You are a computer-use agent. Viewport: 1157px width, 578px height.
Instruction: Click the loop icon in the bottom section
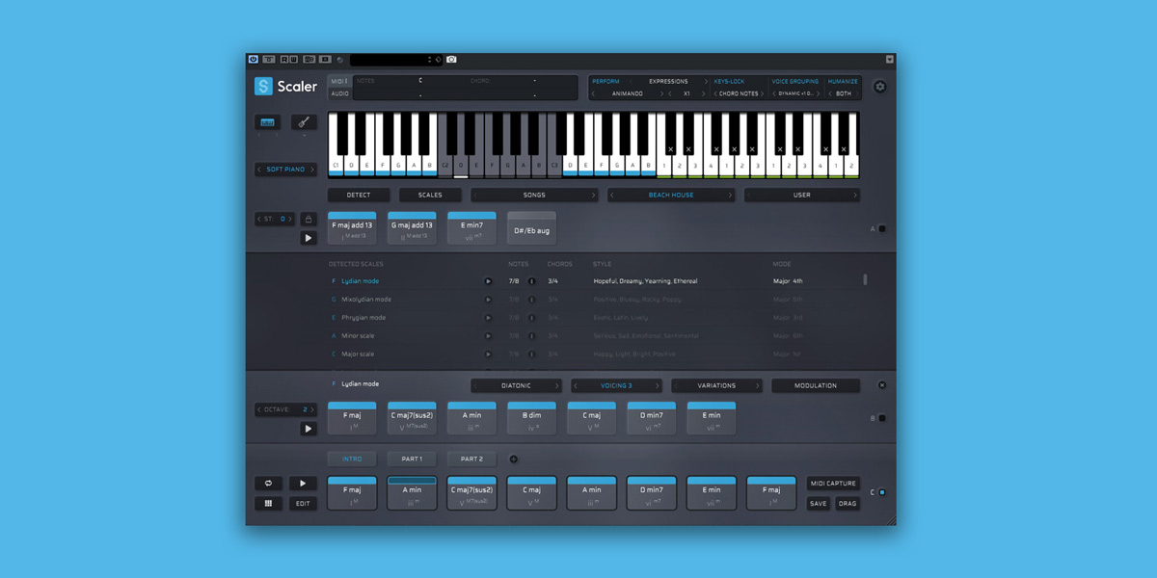(x=268, y=482)
